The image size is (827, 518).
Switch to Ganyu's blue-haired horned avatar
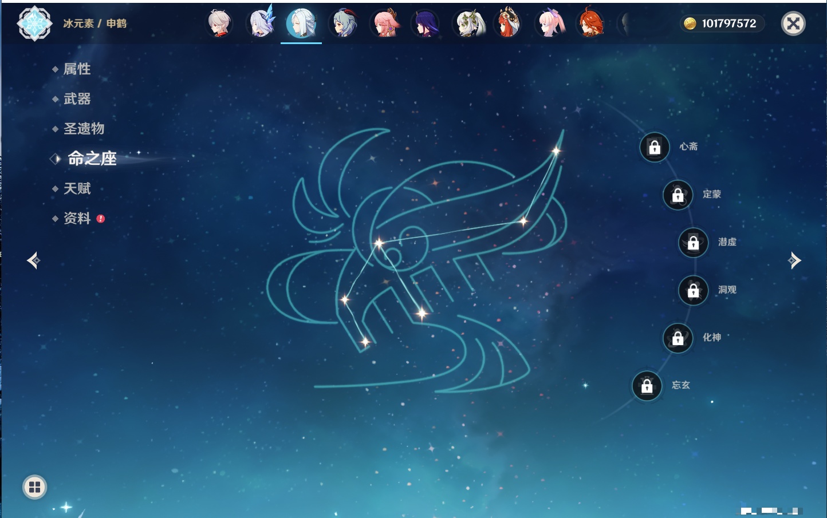(343, 24)
